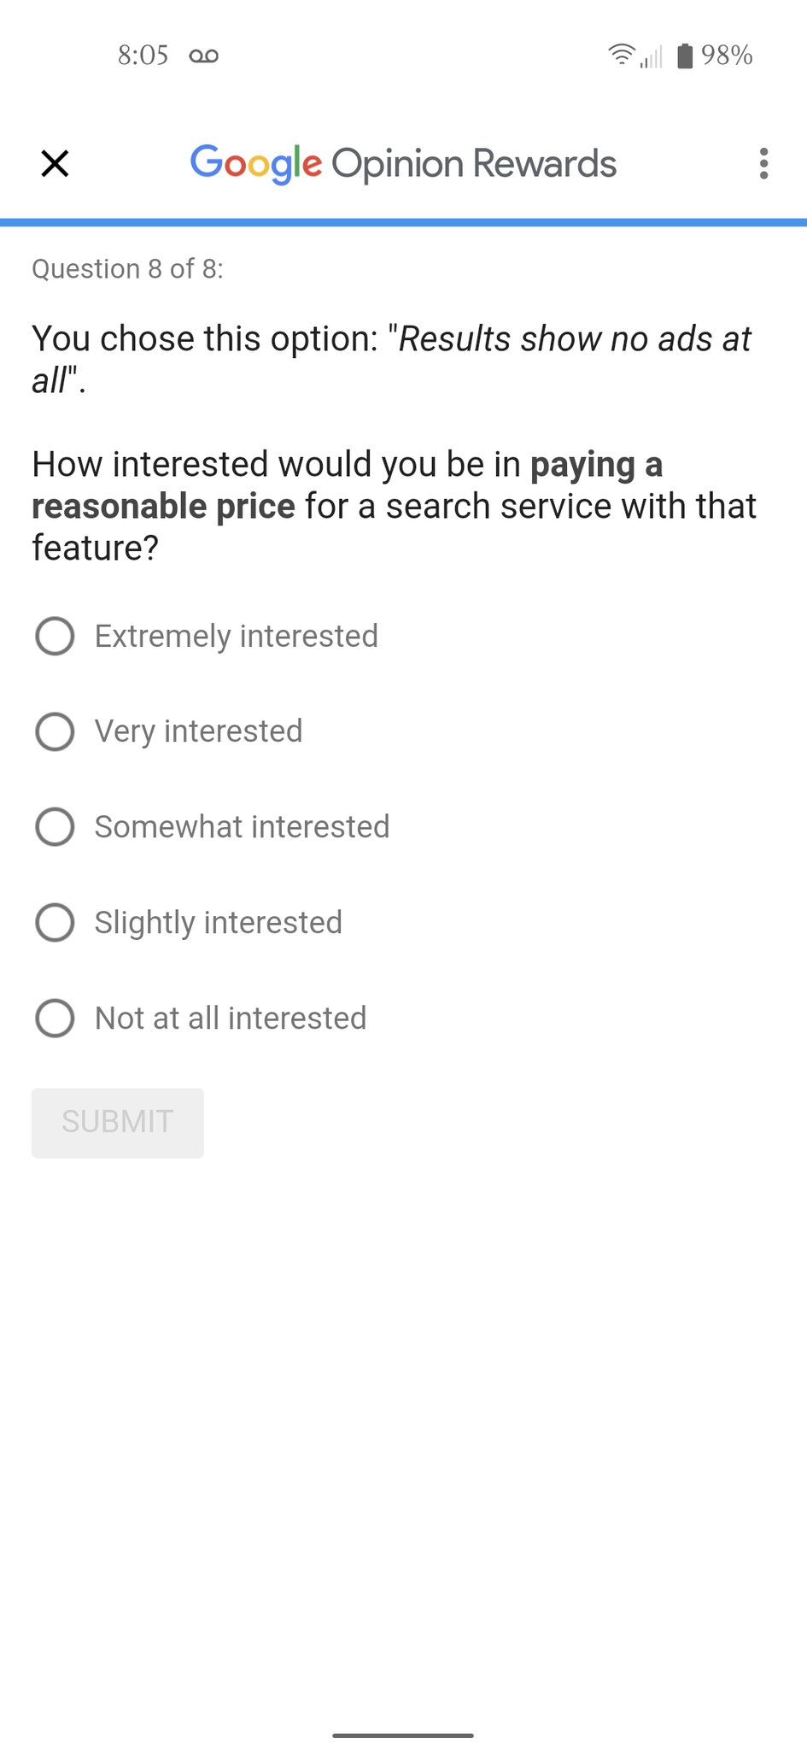Select the Very interested radio button
This screenshot has height=1750, width=807.
[55, 731]
